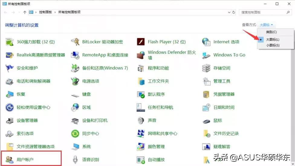Choose 类别(C) in view menu
Image resolution: width=295 pixels, height=166 pixels.
pyautogui.click(x=271, y=32)
